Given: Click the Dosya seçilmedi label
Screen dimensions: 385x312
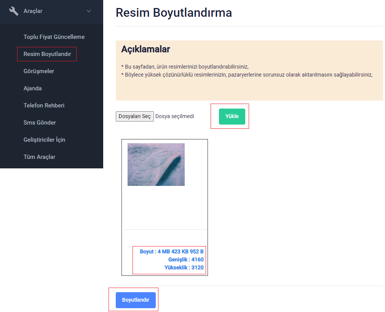Looking at the screenshot, I should click(x=175, y=117).
